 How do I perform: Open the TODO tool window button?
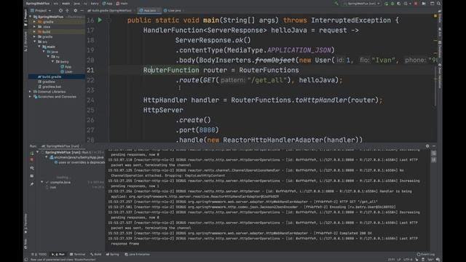click(39, 255)
